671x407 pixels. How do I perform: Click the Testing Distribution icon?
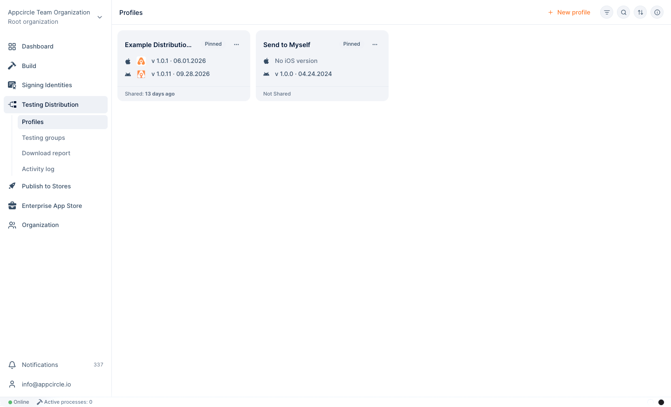(x=13, y=104)
